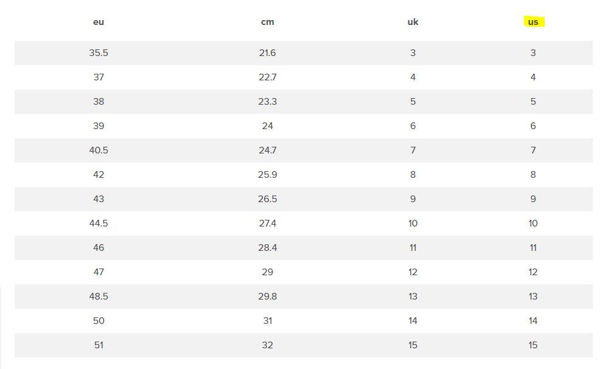Select EU size 35.5 cell
This screenshot has height=369, width=611.
99,53
